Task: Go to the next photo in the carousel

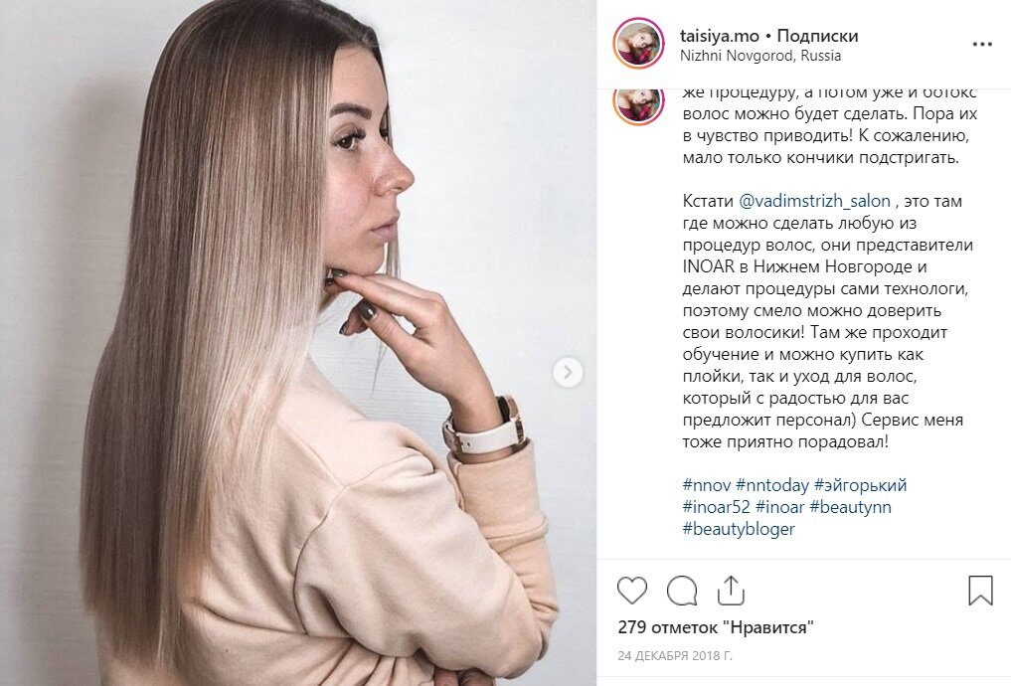Action: (x=568, y=372)
